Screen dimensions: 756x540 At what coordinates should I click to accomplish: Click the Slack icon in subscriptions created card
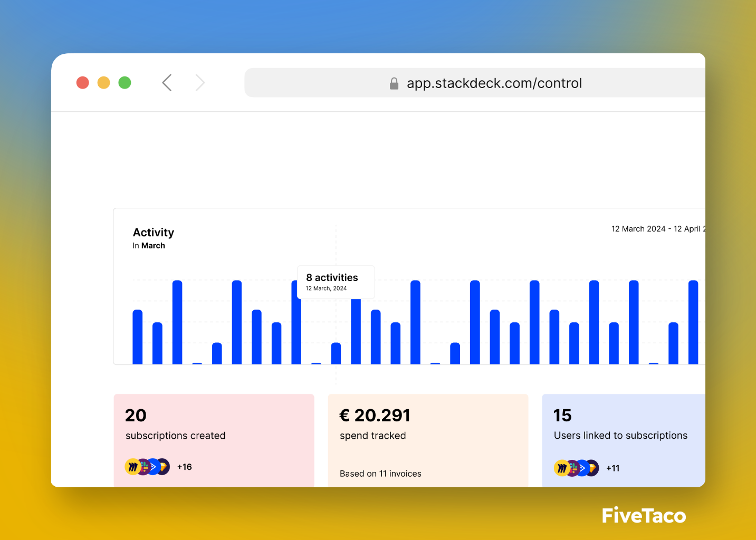coord(143,467)
